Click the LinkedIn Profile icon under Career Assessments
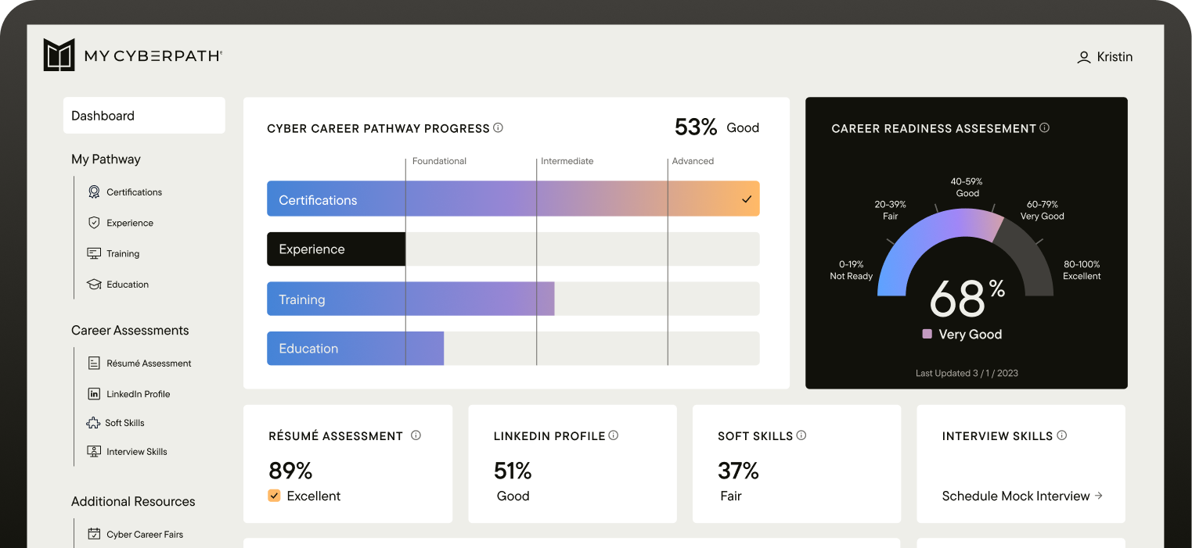The height and width of the screenshot is (548, 1192). (94, 393)
